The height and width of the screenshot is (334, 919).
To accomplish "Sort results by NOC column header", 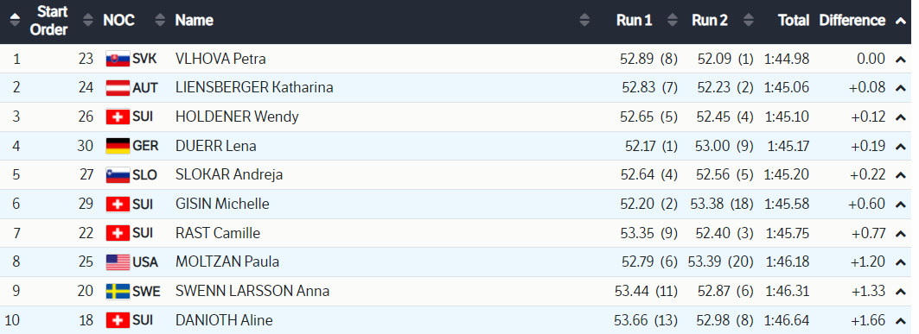I will 119,21.
